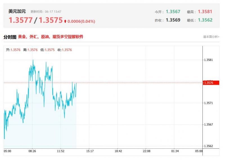Open the 基本面分析 link

tap(211, 37)
